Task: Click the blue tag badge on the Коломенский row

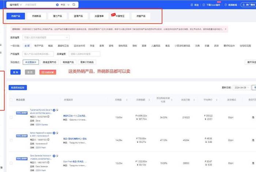Action: pos(22,136)
